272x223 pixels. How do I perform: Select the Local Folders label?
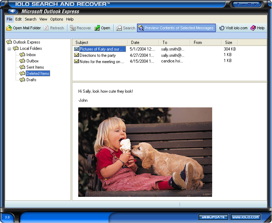click(31, 48)
